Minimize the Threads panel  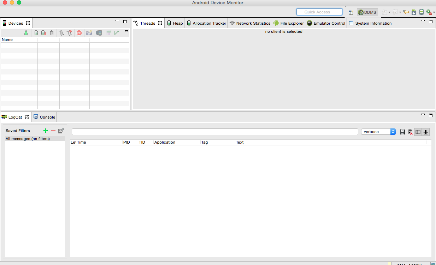[x=423, y=21]
